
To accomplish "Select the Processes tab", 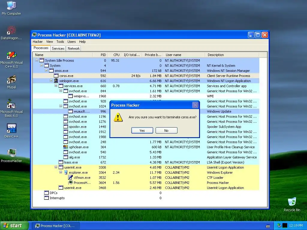I will 41,48.
